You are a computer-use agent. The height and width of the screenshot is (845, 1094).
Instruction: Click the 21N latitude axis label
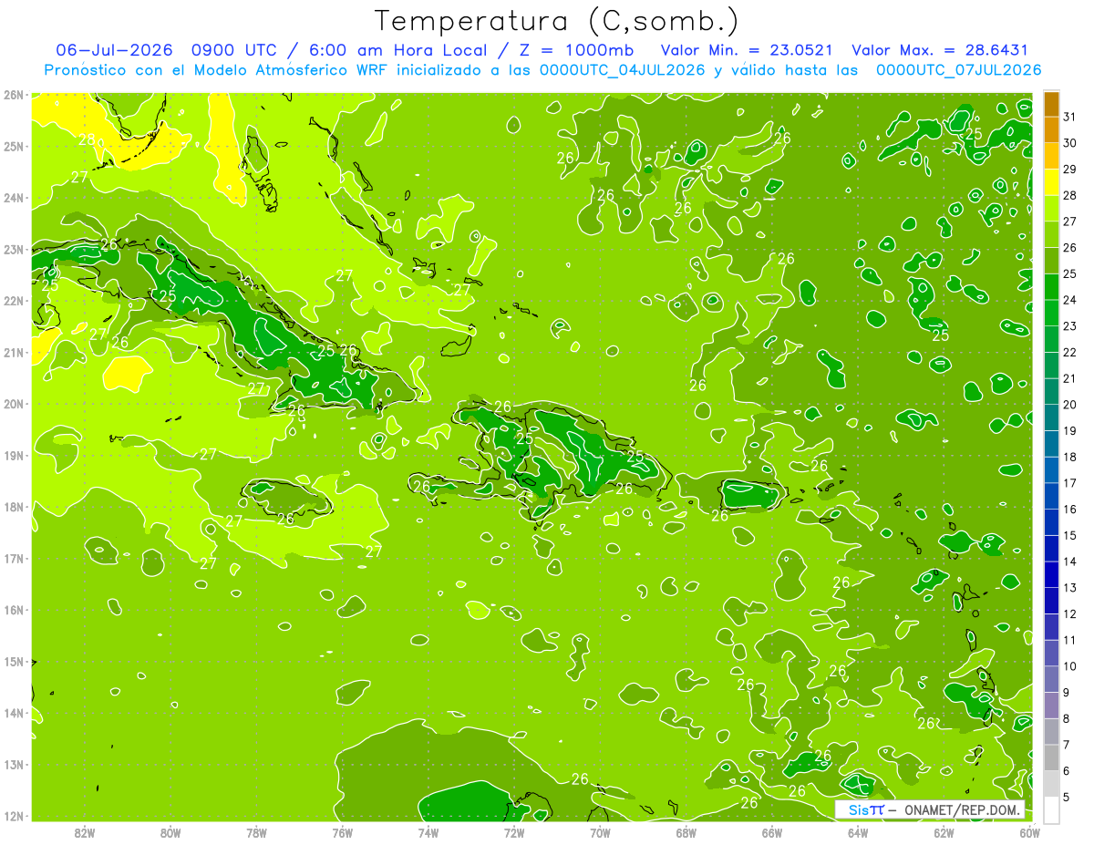(x=13, y=352)
